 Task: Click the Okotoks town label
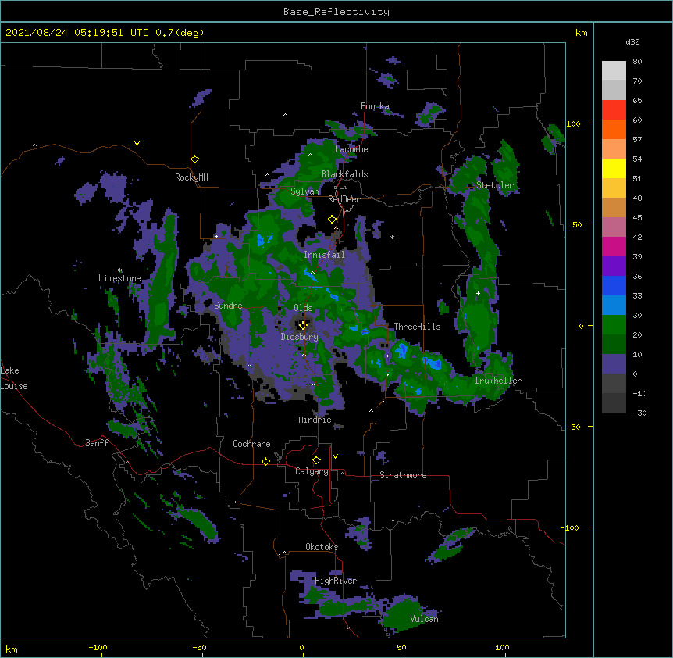point(322,547)
